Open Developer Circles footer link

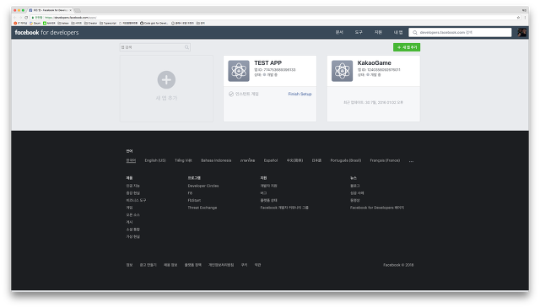[x=203, y=186]
